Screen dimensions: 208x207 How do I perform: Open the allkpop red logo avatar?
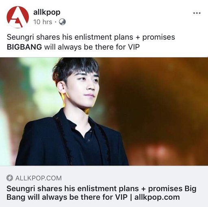pyautogui.click(x=18, y=17)
